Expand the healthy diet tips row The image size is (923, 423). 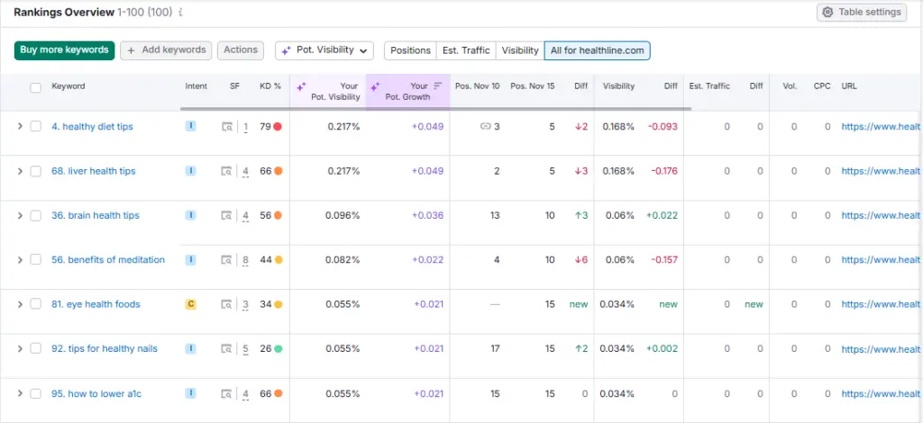[x=20, y=127]
